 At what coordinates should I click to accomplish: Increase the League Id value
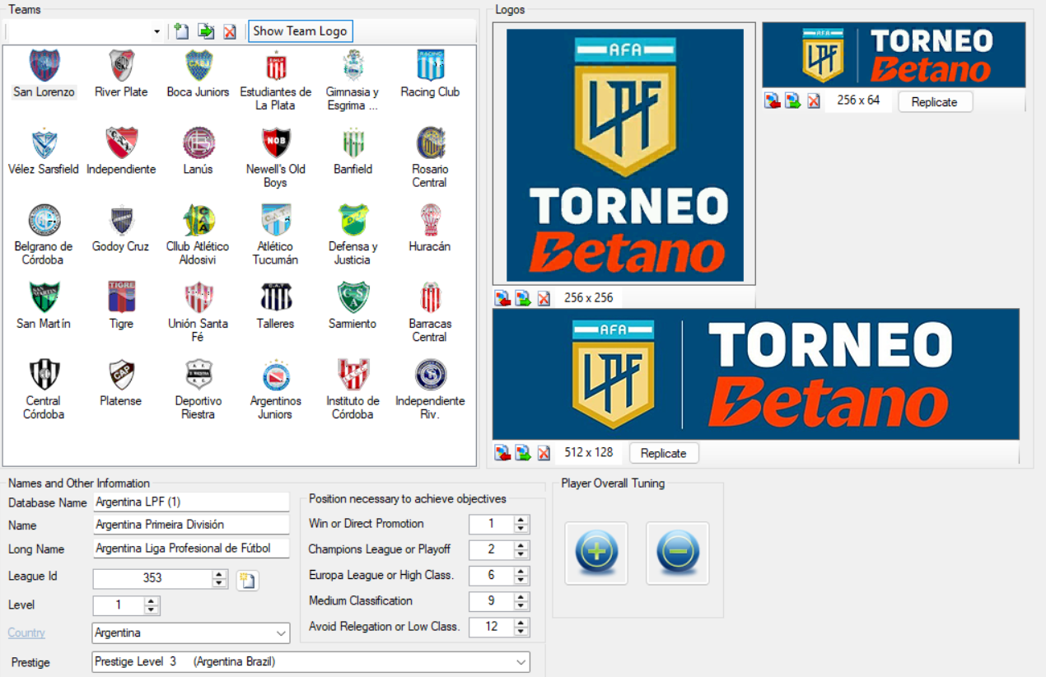click(x=219, y=574)
